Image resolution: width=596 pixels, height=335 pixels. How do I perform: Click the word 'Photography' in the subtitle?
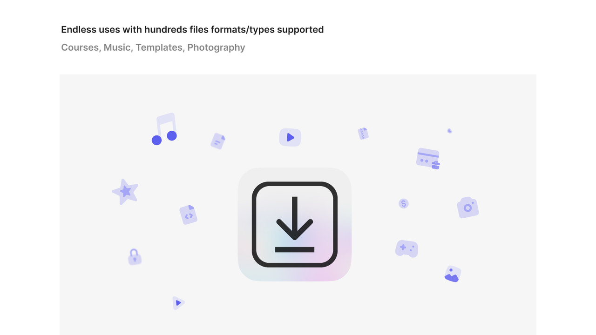pos(216,47)
